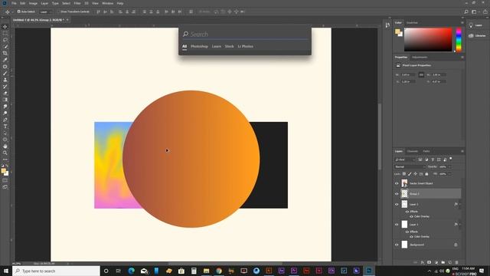Hide Layer 2 with eye icon

pos(397,205)
